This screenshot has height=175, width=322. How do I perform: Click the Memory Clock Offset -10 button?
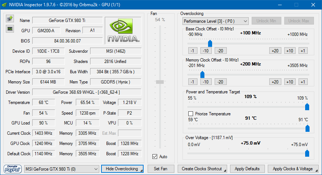tap(206, 82)
